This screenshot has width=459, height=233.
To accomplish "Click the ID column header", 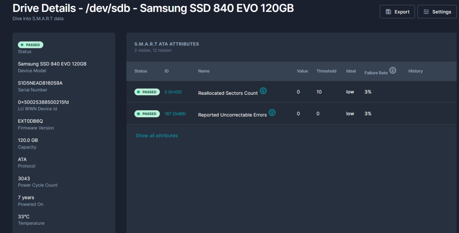I will click(167, 71).
